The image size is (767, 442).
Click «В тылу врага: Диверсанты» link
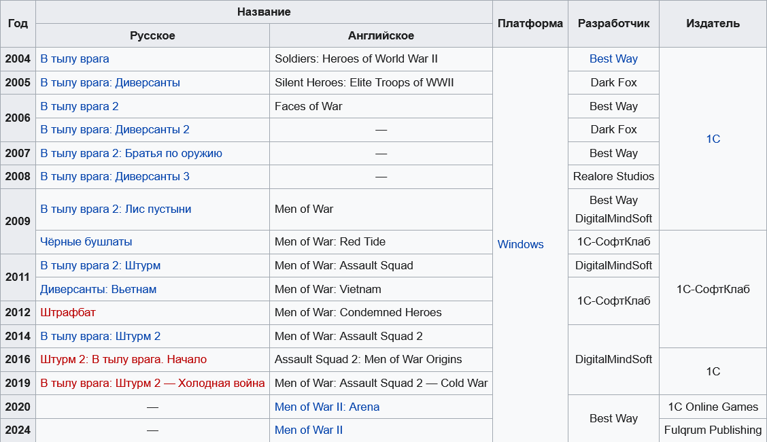(110, 83)
